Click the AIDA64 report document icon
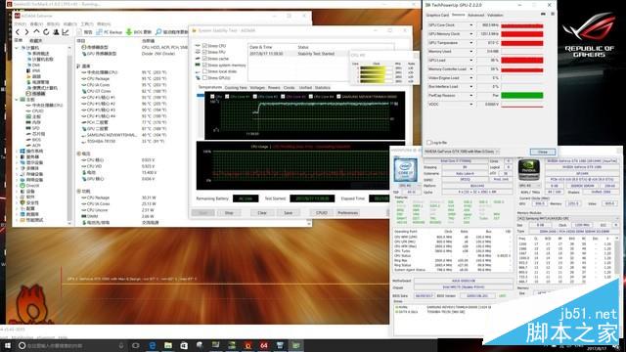The width and height of the screenshot is (626, 352). [79, 32]
